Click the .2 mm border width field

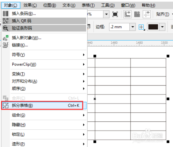(119, 27)
